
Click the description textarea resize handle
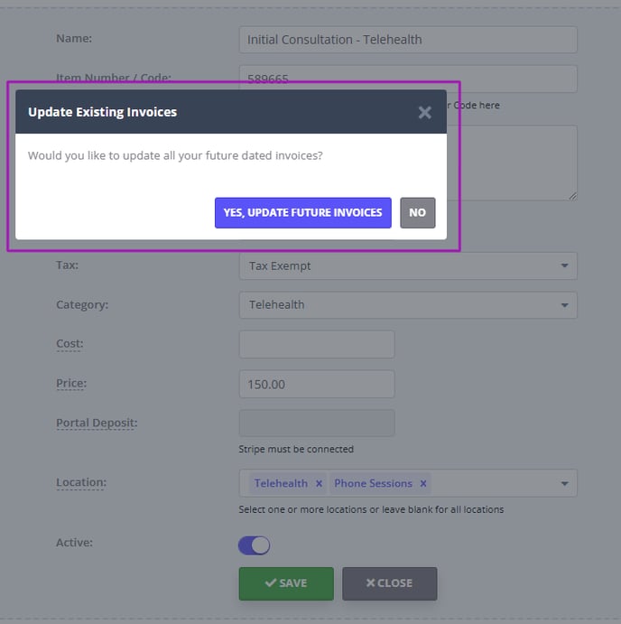[572, 196]
